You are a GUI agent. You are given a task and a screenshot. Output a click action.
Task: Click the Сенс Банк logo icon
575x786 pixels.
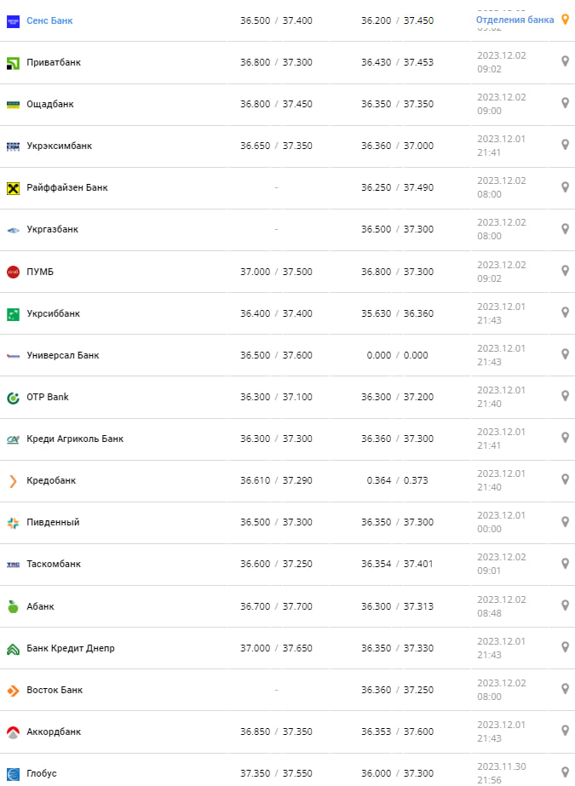(13, 20)
